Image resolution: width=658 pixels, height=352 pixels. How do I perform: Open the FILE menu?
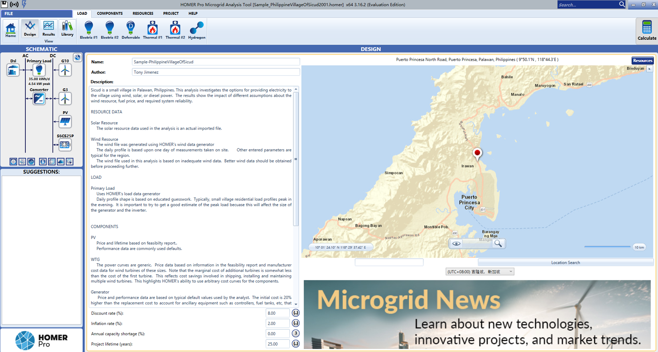coord(37,13)
